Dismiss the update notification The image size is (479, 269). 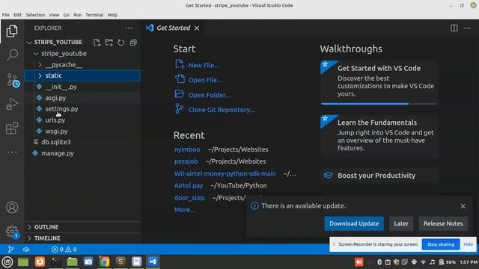[x=463, y=206]
